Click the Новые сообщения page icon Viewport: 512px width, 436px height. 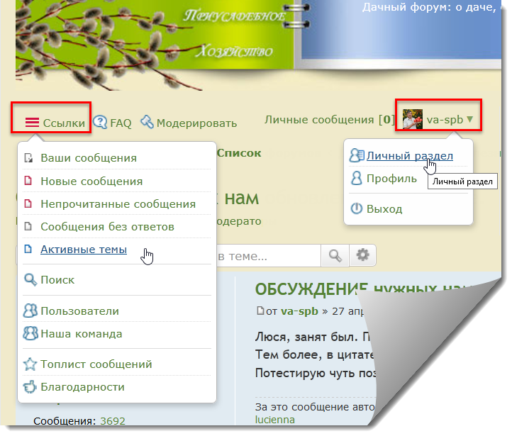(x=28, y=181)
